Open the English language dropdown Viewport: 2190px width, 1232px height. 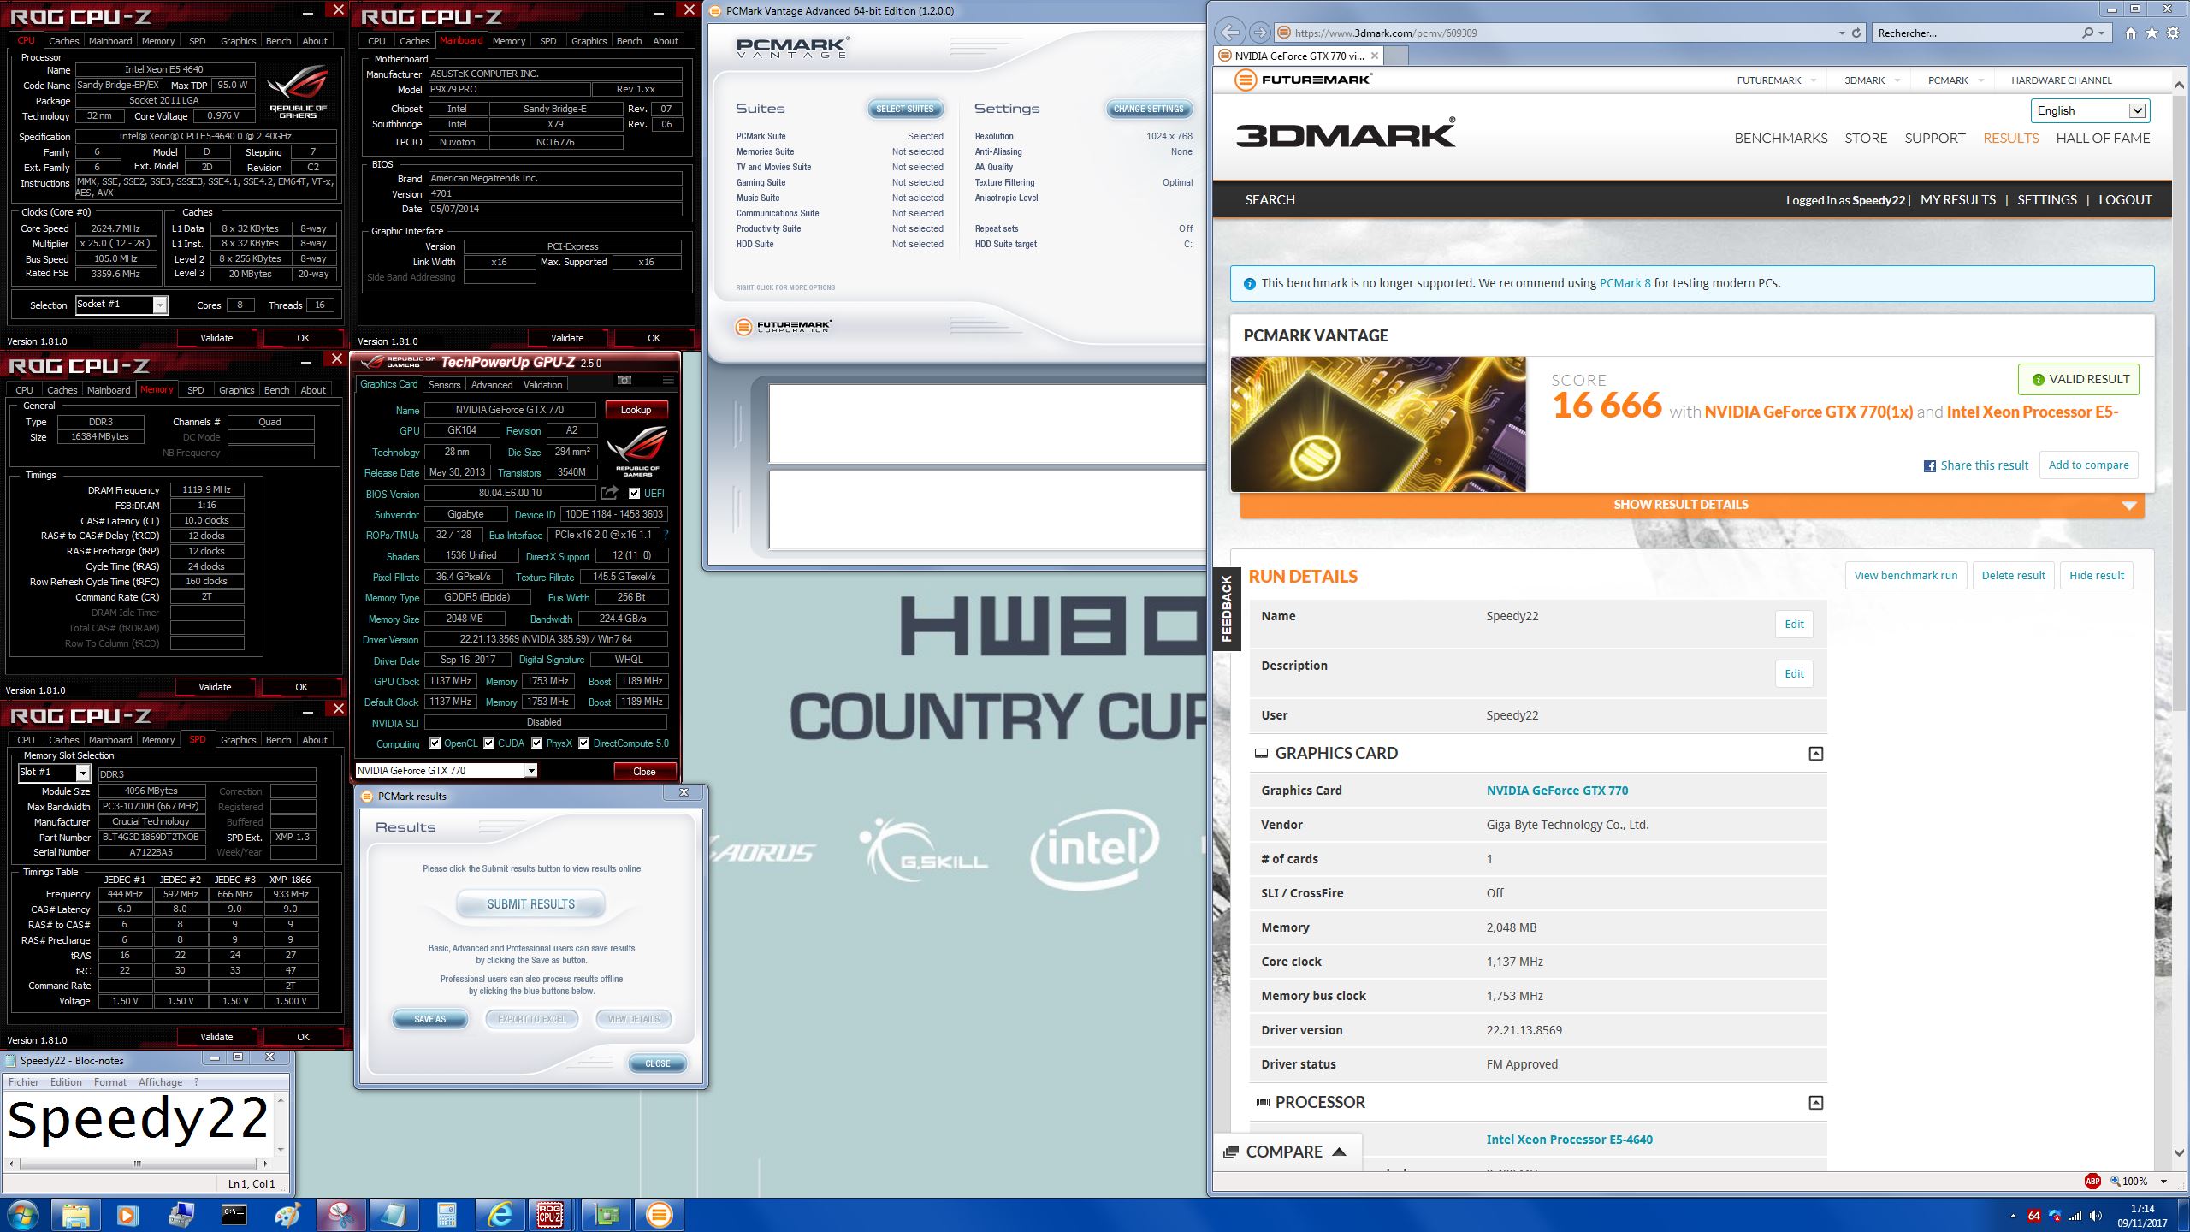(x=2090, y=110)
